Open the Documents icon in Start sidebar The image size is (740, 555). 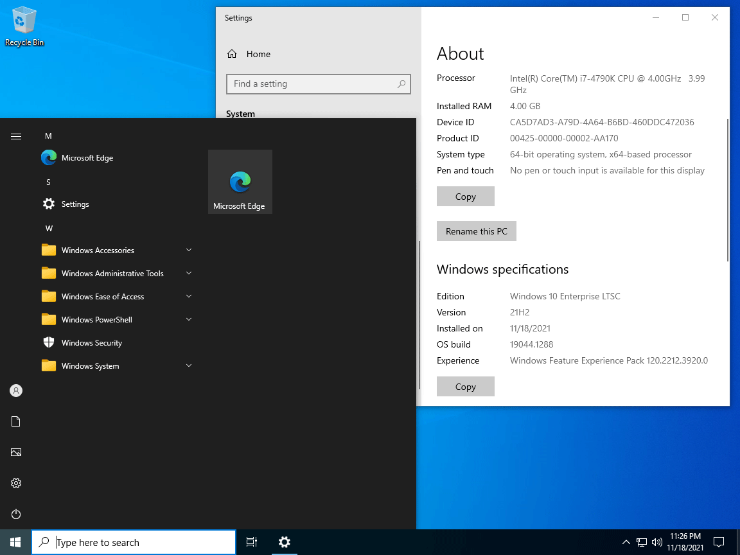[x=16, y=421]
